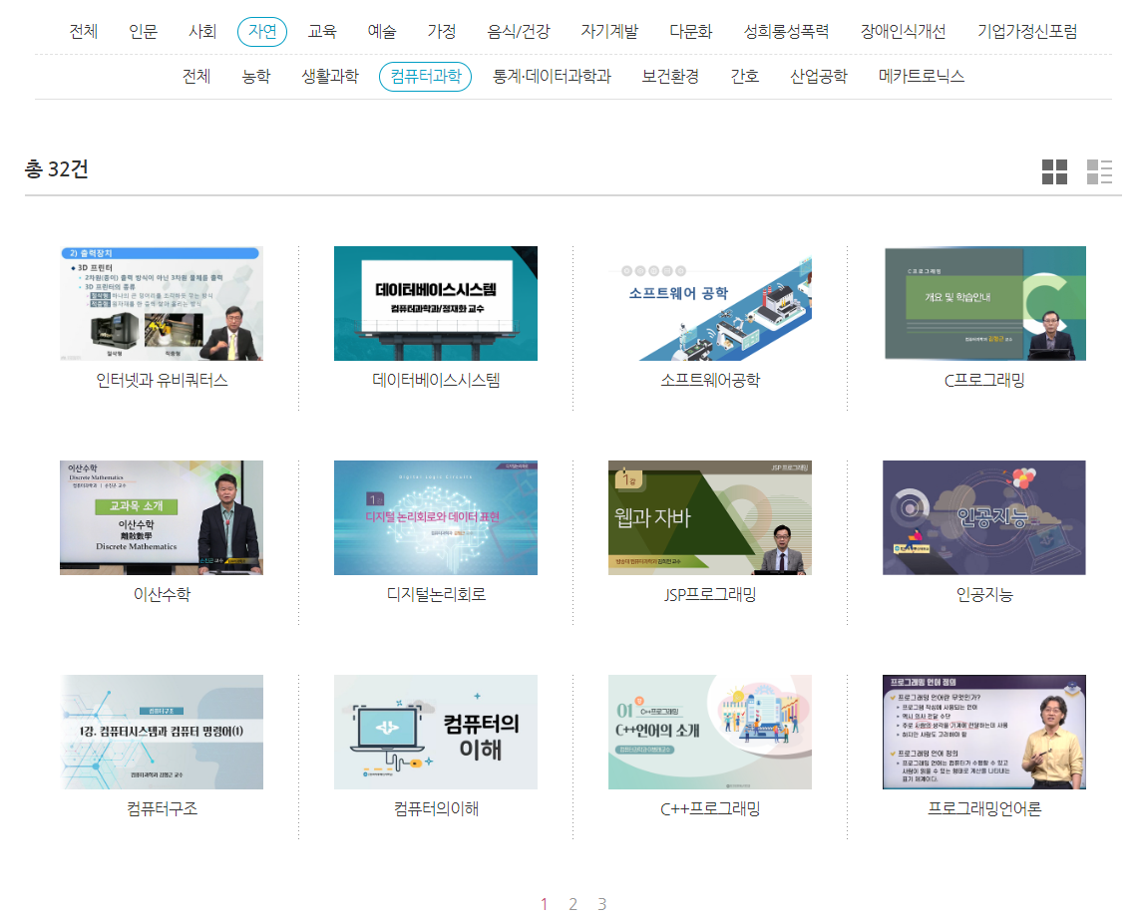The width and height of the screenshot is (1138, 921).
Task: Select the 예술 category tab
Action: [382, 31]
